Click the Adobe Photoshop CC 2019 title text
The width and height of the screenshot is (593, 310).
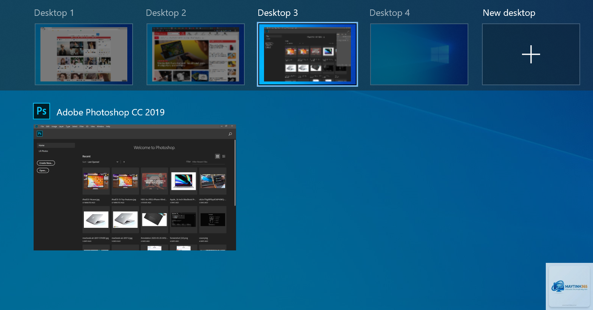111,112
